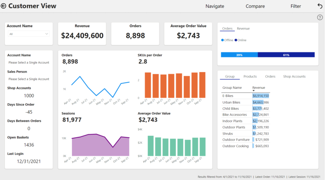Viewport: 325px width, 180px height.
Task: Click the Offline legend dot
Action: pos(222,40)
